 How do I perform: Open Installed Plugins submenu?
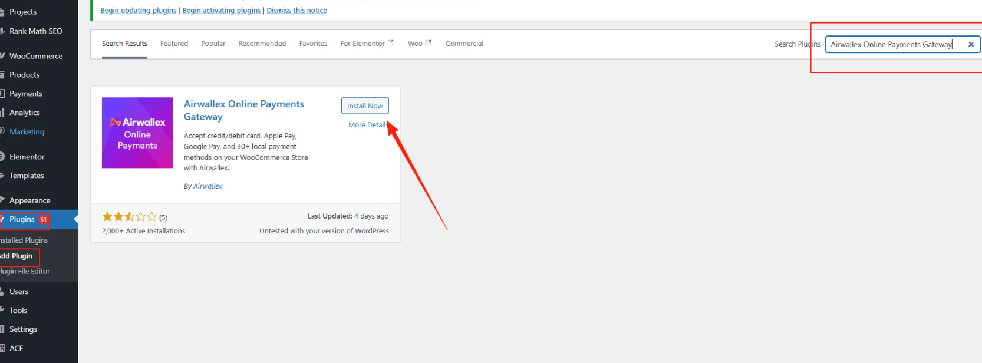[24, 240]
